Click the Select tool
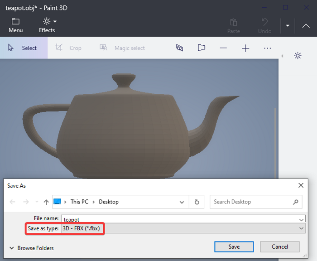Screen dimensions: 317x261 24,48
